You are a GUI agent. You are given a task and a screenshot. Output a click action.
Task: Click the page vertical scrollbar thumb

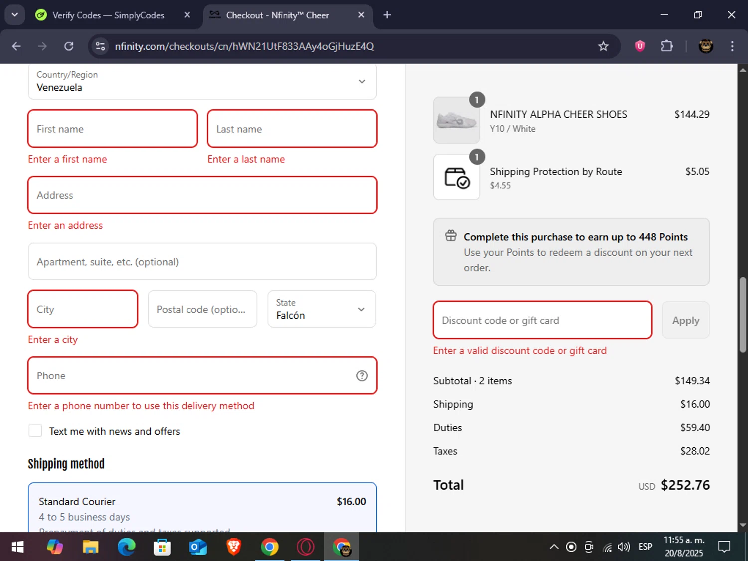pos(743,315)
